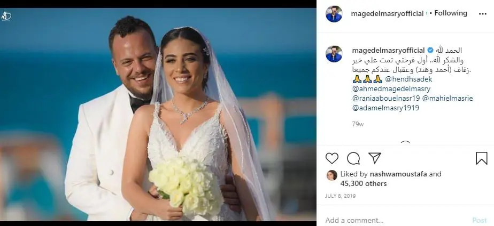Share post via paper plane icon
The width and height of the screenshot is (494, 226).
(x=375, y=158)
